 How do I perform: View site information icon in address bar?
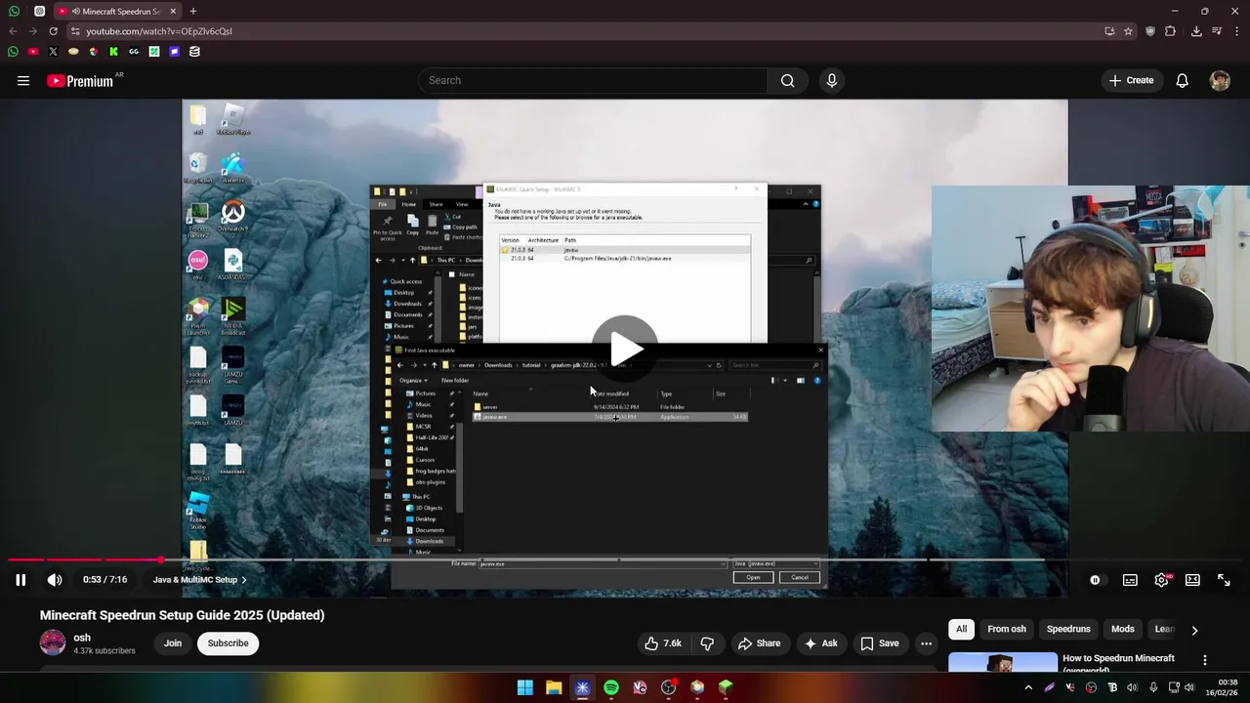(75, 31)
